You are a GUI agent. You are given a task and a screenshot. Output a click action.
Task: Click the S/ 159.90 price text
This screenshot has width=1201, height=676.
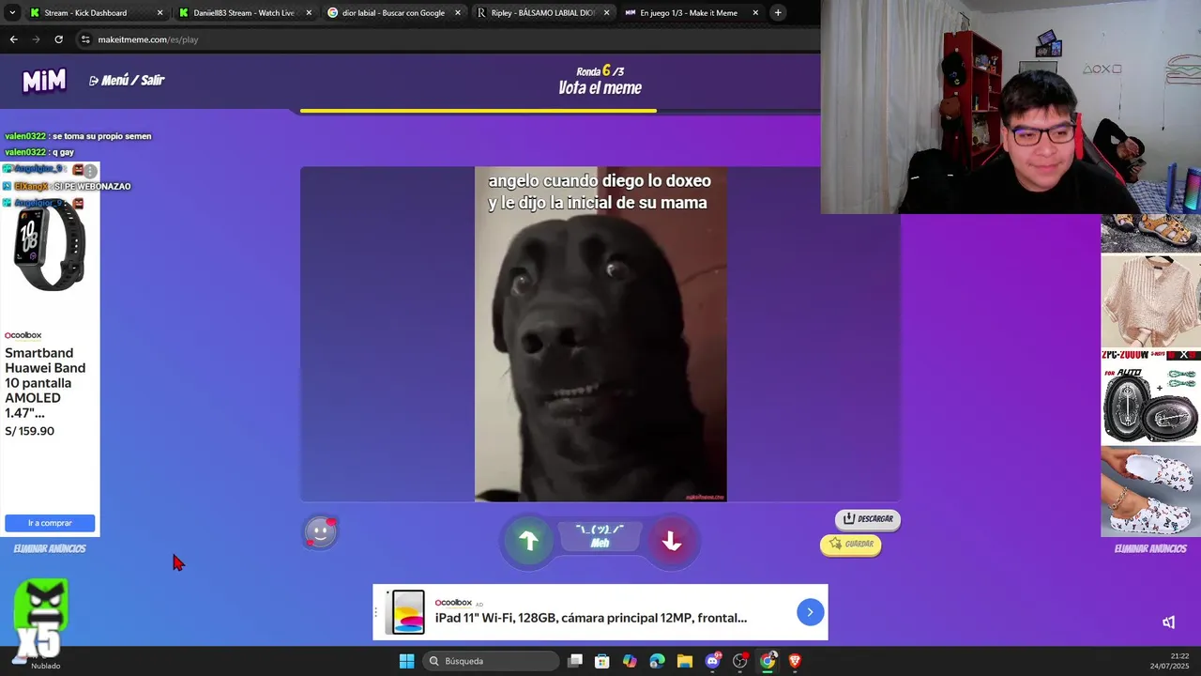[x=30, y=431]
